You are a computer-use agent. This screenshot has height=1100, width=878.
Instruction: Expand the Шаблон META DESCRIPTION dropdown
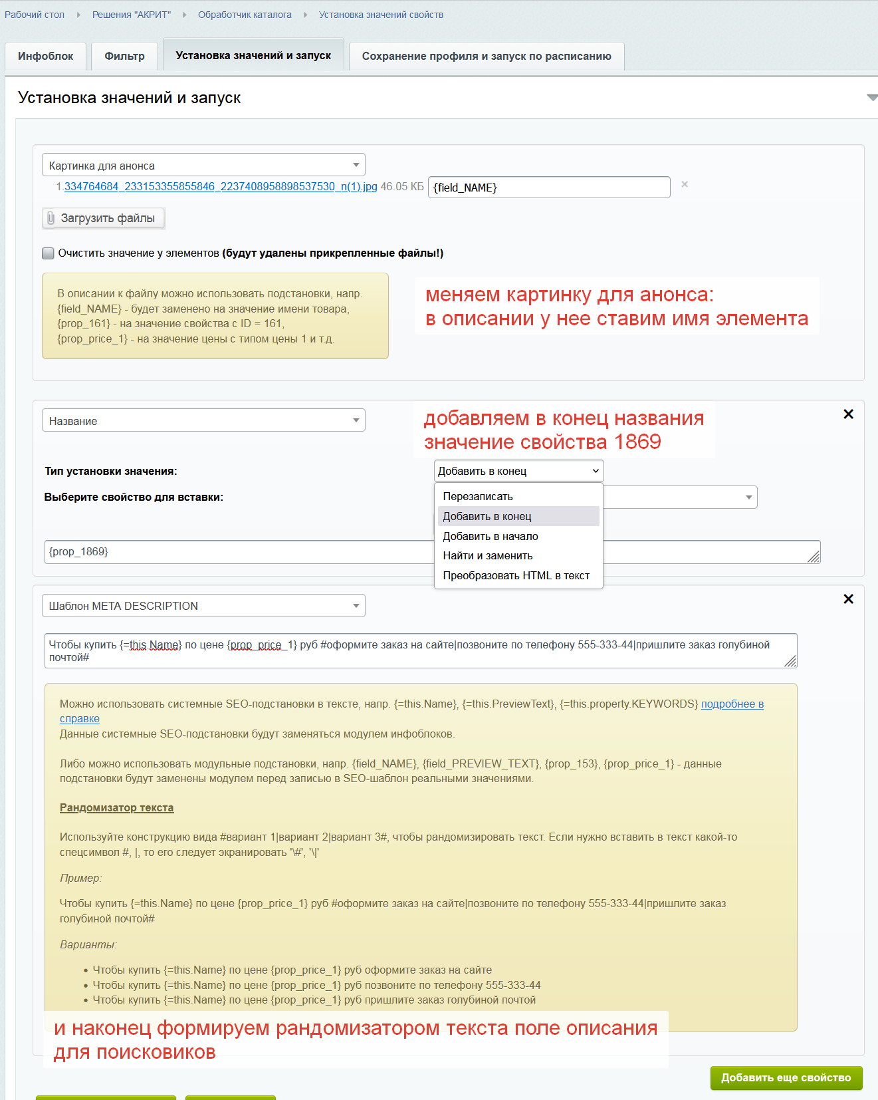click(x=203, y=606)
